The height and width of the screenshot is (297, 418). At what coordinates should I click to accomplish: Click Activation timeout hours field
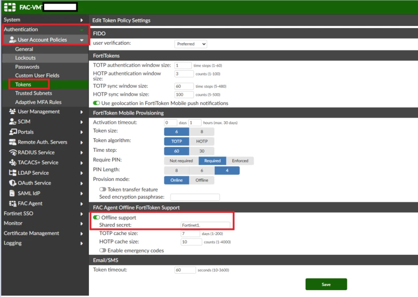195,123
